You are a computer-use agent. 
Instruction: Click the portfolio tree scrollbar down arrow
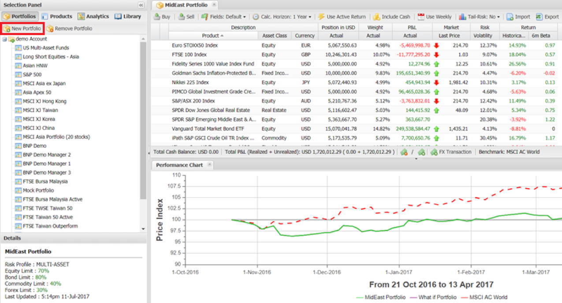point(143,229)
